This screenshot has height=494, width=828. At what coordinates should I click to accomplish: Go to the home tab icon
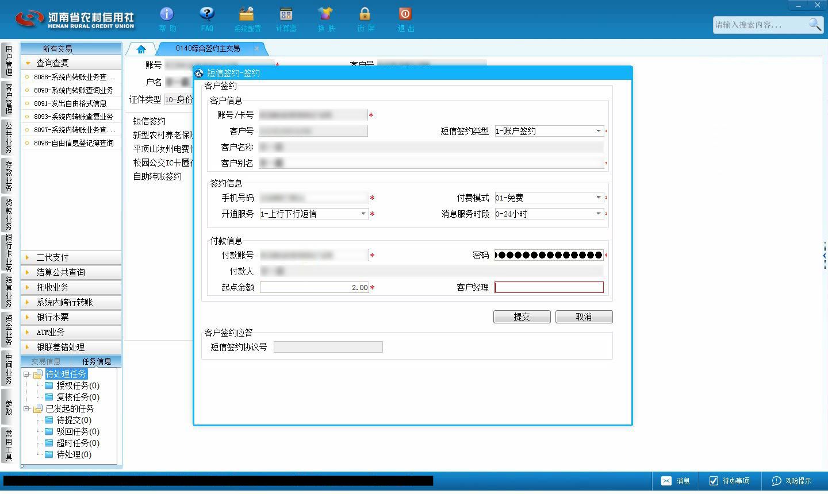tap(141, 49)
